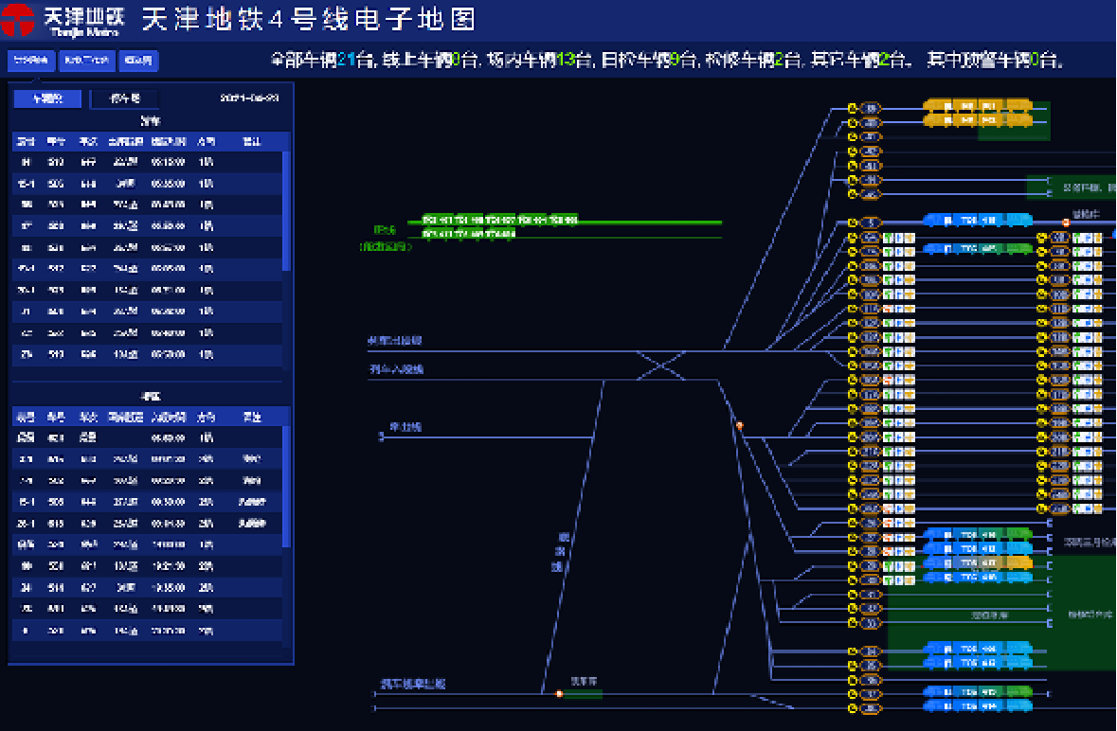
Task: Click the orange signal marker at the central track junction
Action: (740, 426)
